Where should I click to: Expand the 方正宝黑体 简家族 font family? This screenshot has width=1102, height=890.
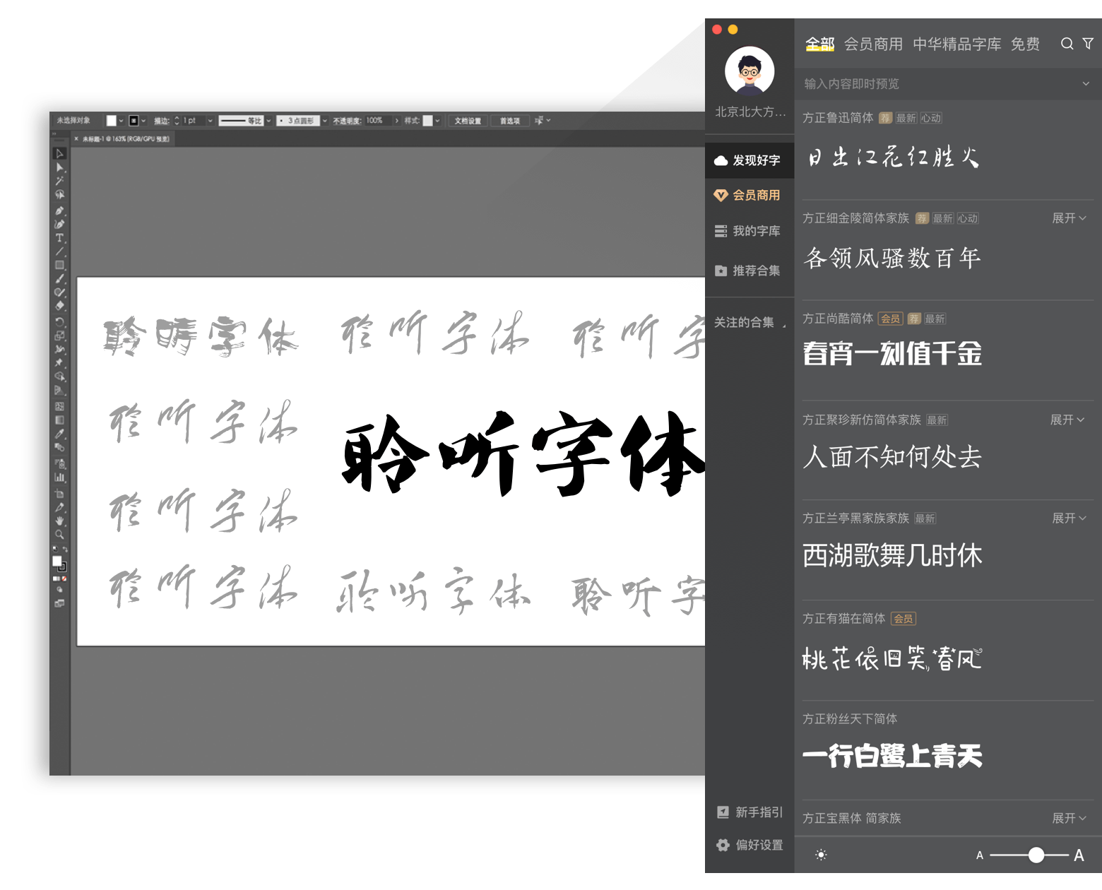point(1069,818)
